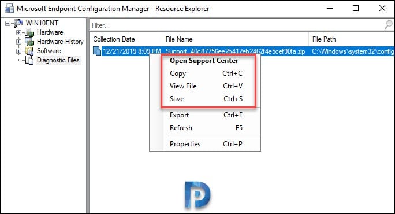This screenshot has width=395, height=214.
Task: Click the Software folder icon
Action: 29,51
